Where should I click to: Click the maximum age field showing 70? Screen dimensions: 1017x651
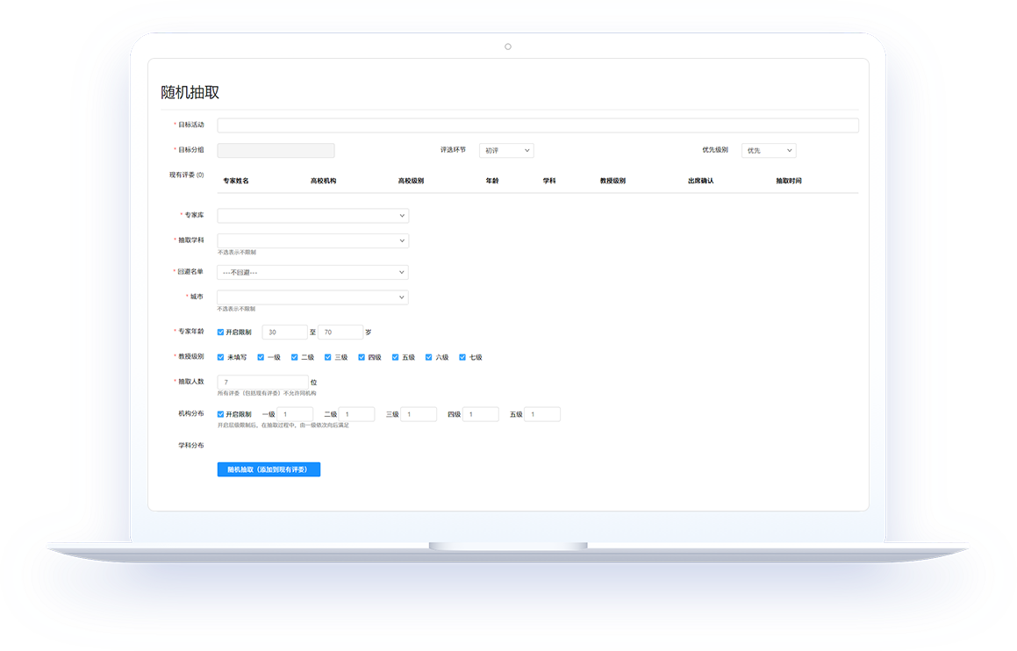[340, 333]
